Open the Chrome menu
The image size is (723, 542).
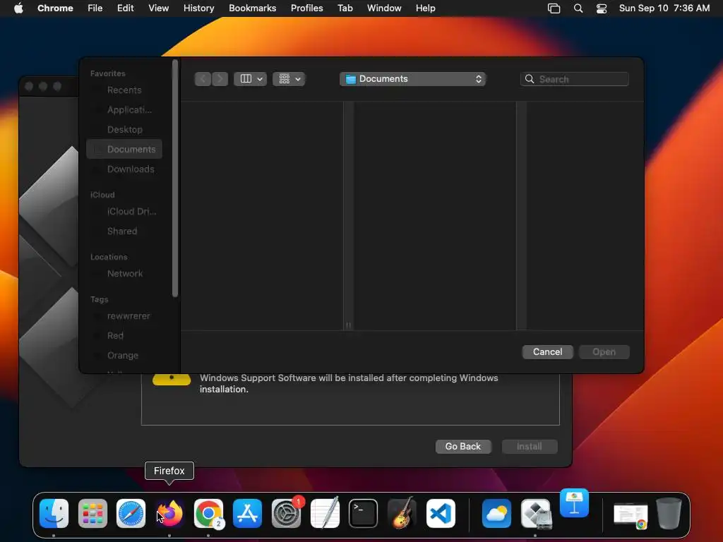click(55, 8)
